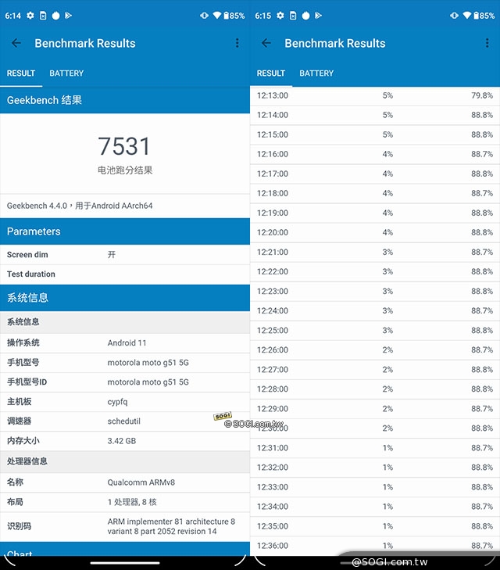Select RESULT tab on 6:14 screen
Viewport: 500px width, 570px height.
pyautogui.click(x=21, y=73)
